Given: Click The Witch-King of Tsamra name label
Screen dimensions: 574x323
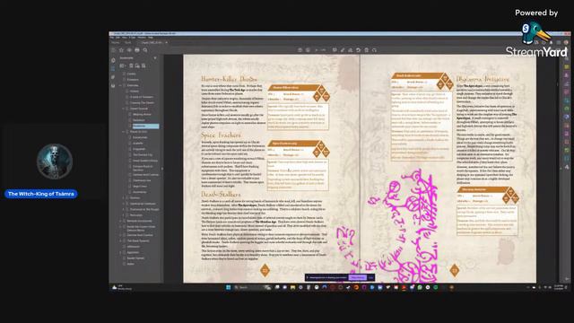Looking at the screenshot, I should tap(41, 194).
